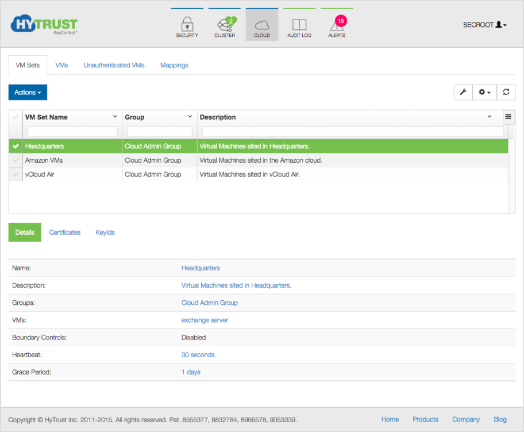
Task: Open the Company footer link
Action: click(x=466, y=419)
